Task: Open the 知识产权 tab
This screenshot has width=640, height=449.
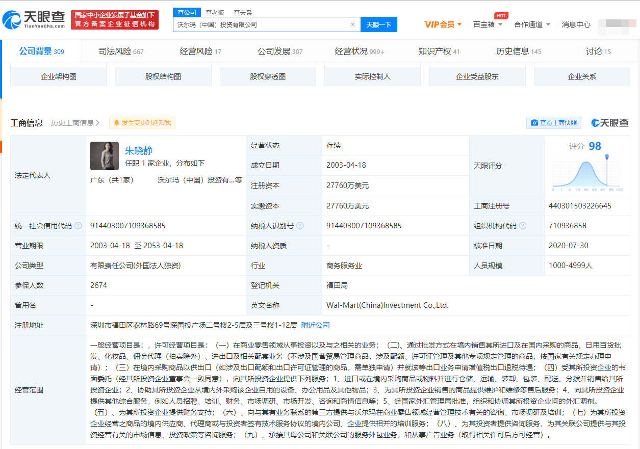Action: click(439, 51)
